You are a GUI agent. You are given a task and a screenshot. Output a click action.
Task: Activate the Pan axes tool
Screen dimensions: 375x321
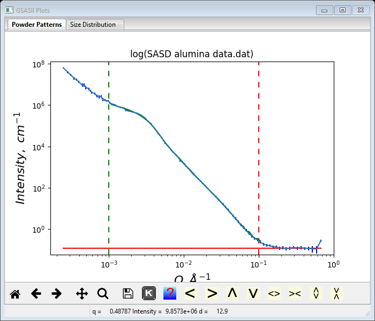[82, 294]
